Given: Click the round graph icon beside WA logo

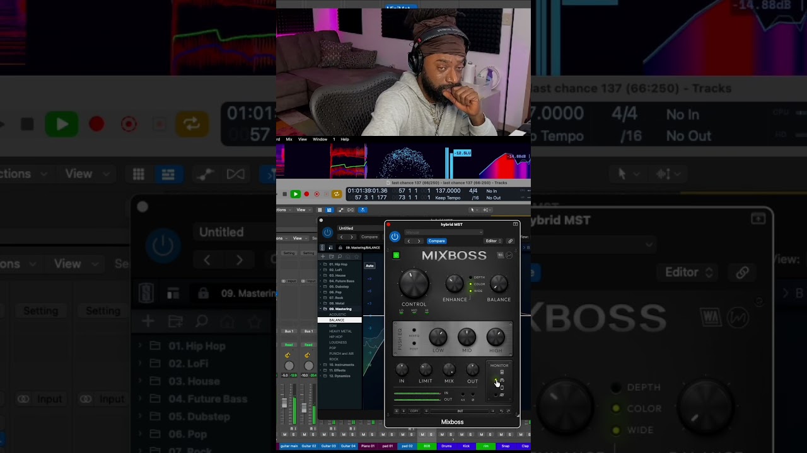Looking at the screenshot, I should click(x=509, y=255).
